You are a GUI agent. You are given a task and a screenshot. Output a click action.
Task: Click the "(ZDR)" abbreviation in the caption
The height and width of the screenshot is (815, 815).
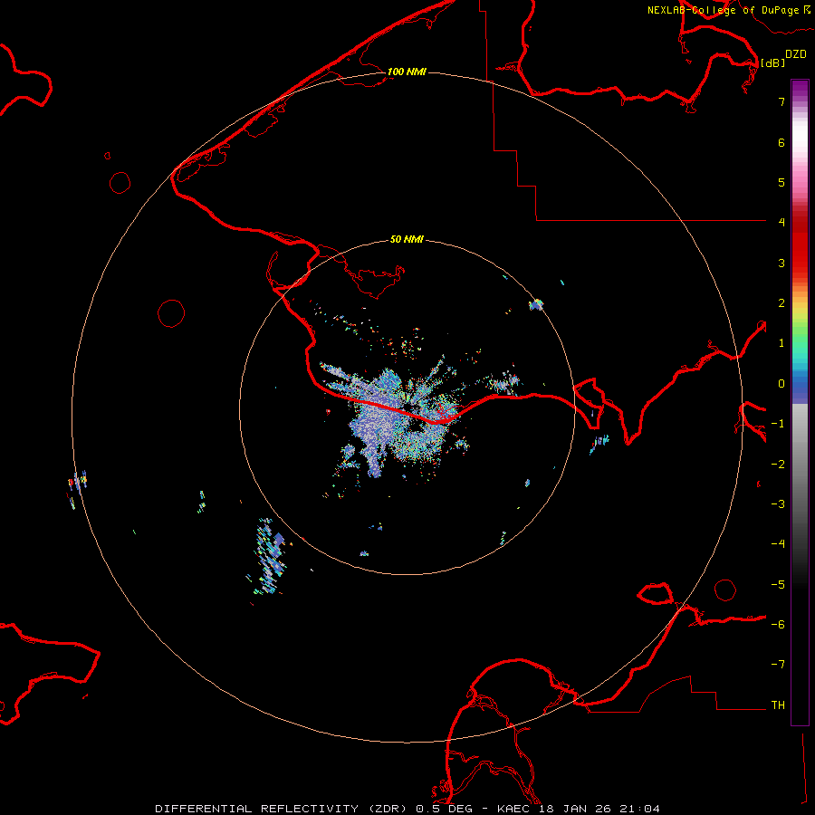click(388, 809)
